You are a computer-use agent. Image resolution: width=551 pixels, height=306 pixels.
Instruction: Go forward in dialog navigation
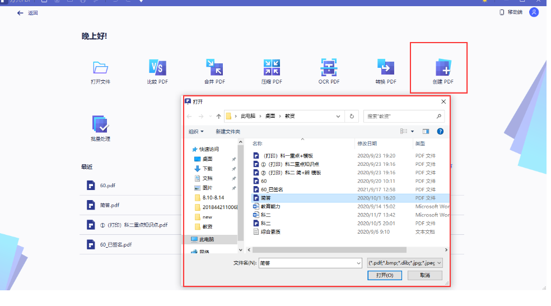coord(201,117)
